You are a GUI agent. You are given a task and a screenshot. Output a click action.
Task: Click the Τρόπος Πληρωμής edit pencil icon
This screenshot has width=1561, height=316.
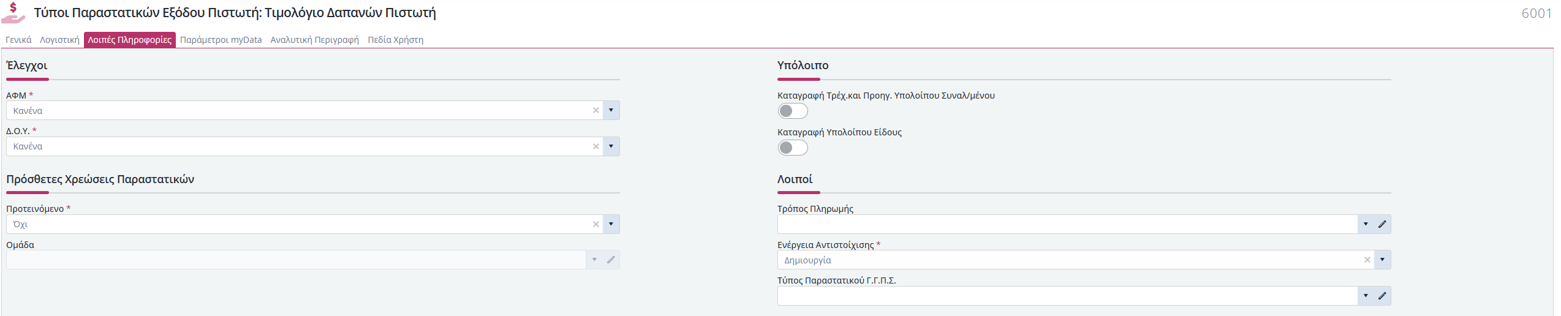tap(1382, 224)
